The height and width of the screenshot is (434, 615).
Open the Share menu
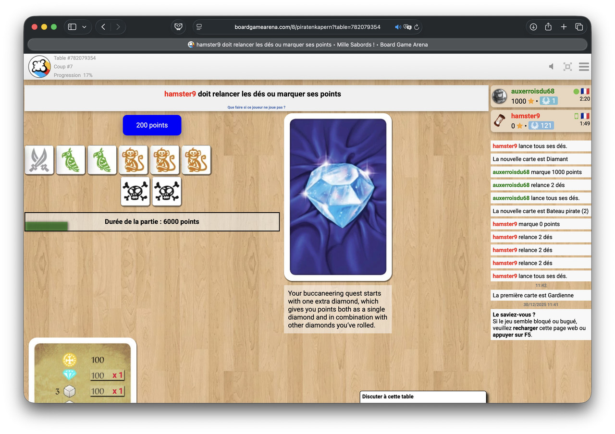548,27
